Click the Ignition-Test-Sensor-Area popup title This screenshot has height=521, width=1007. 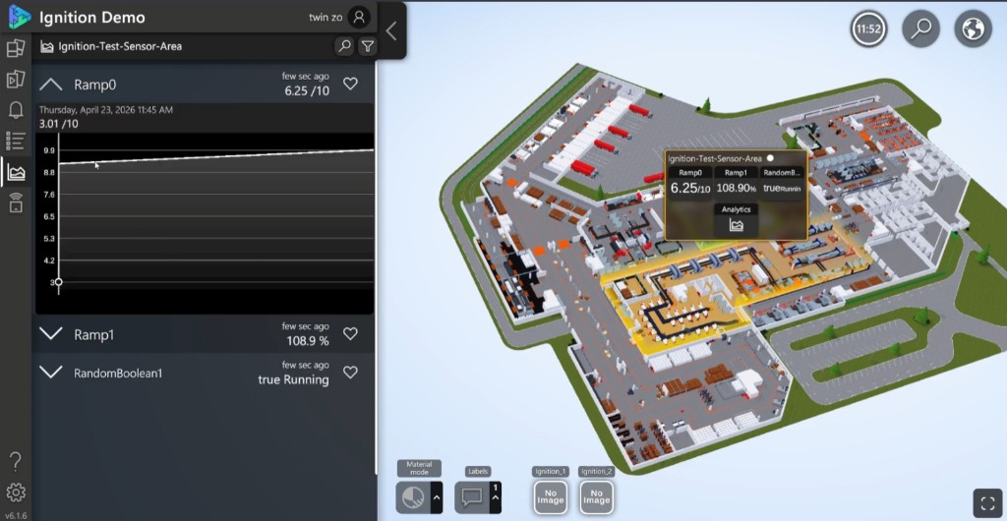pos(715,158)
